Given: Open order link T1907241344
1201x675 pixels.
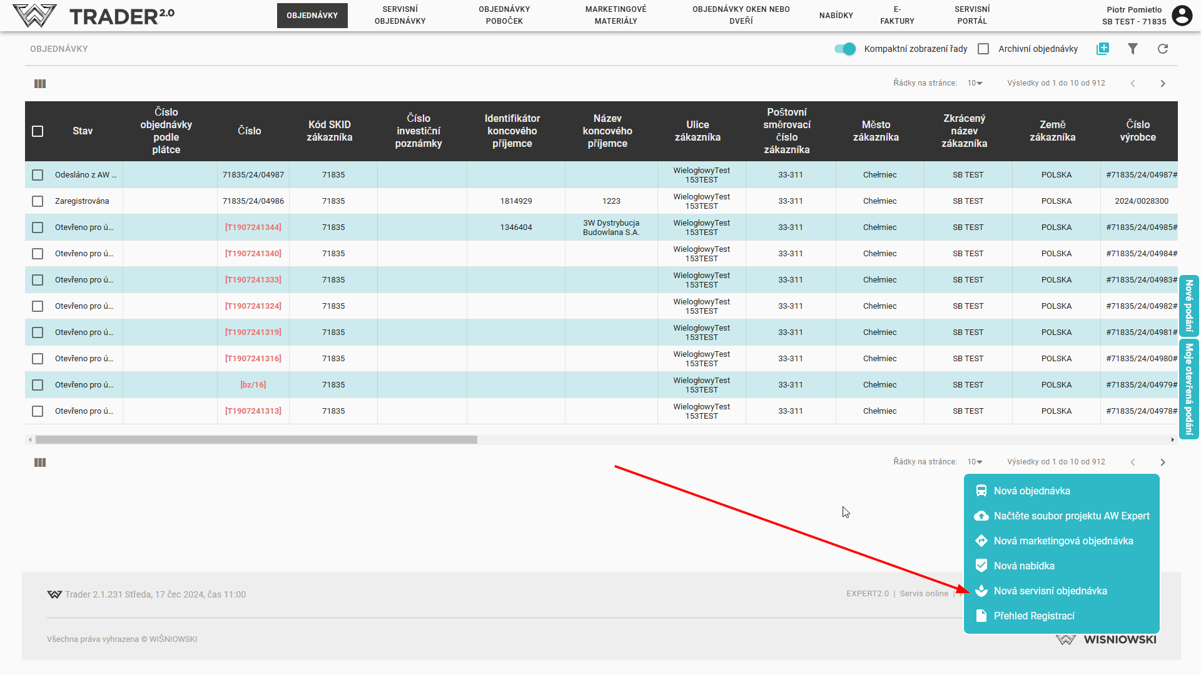Looking at the screenshot, I should (x=253, y=227).
